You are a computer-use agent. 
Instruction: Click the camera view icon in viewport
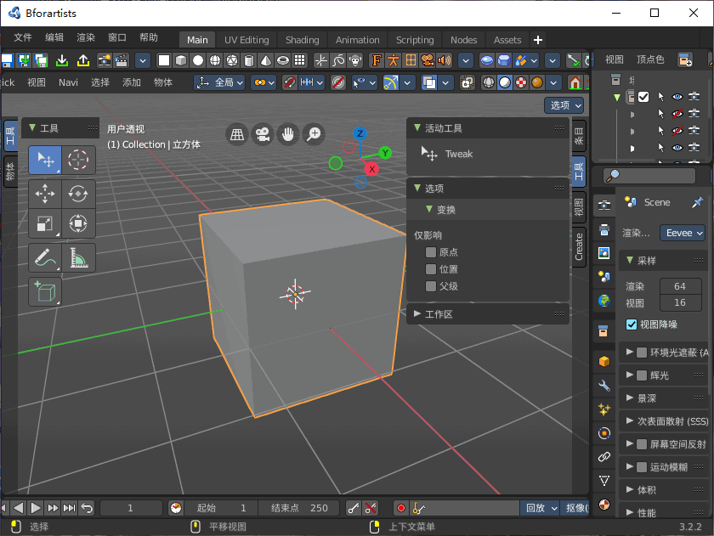point(263,134)
